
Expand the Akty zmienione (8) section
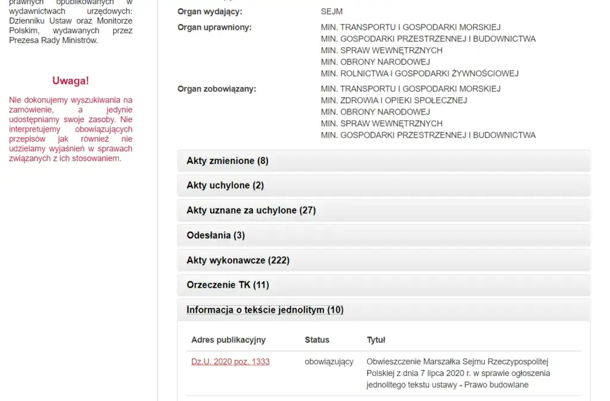pyautogui.click(x=228, y=161)
